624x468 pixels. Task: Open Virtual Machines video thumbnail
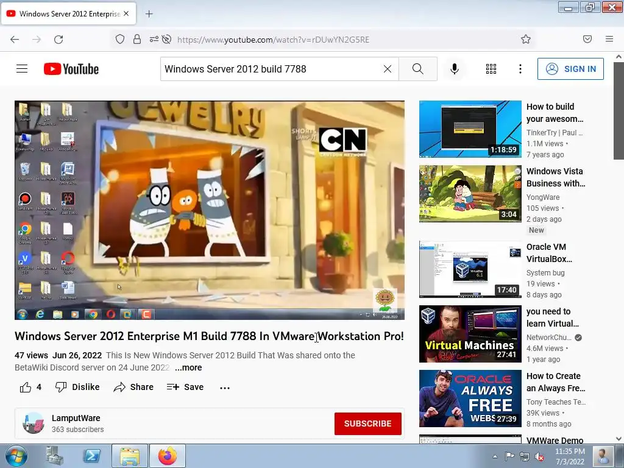(x=470, y=334)
